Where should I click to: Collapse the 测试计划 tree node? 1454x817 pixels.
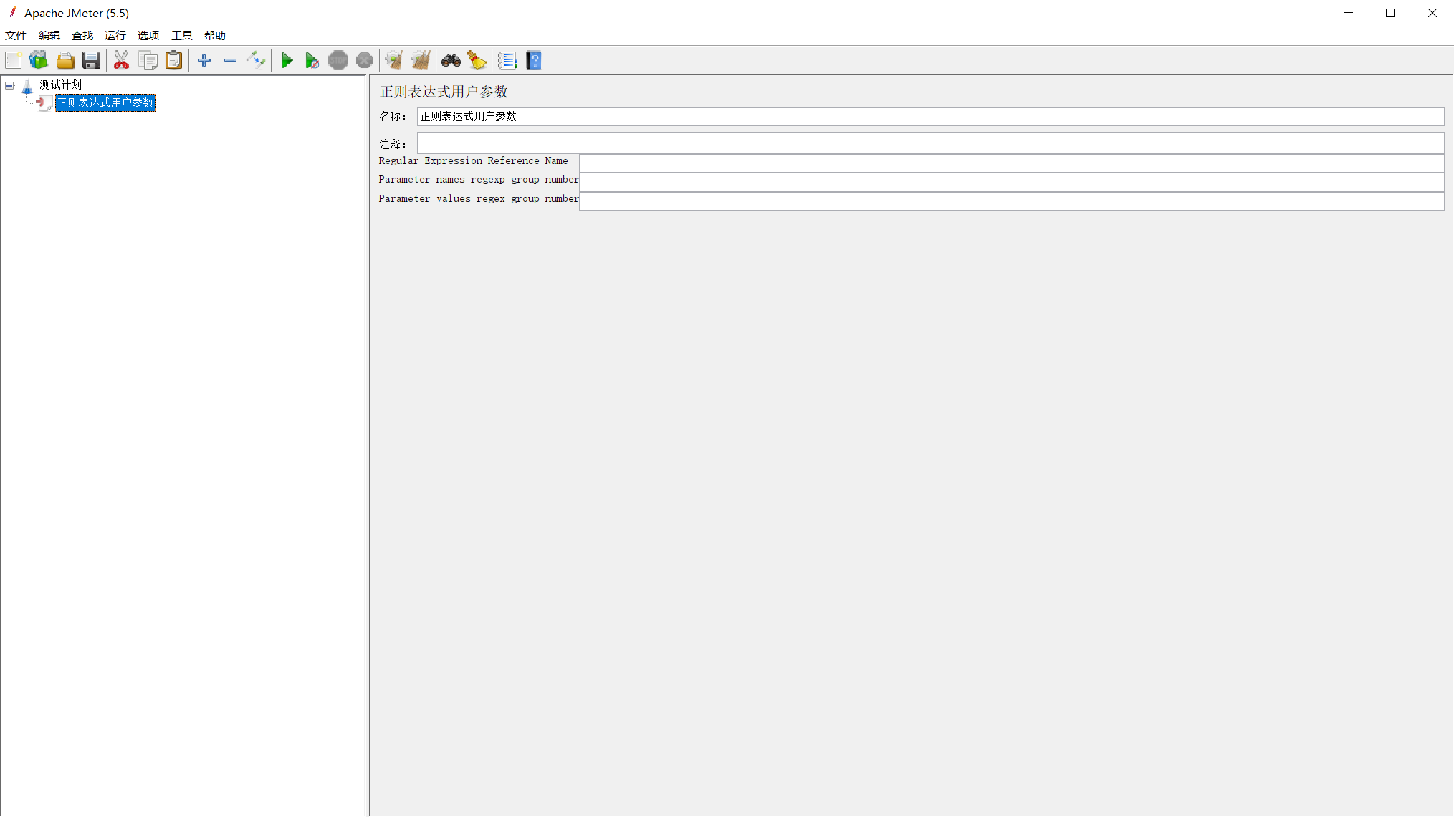(x=9, y=85)
